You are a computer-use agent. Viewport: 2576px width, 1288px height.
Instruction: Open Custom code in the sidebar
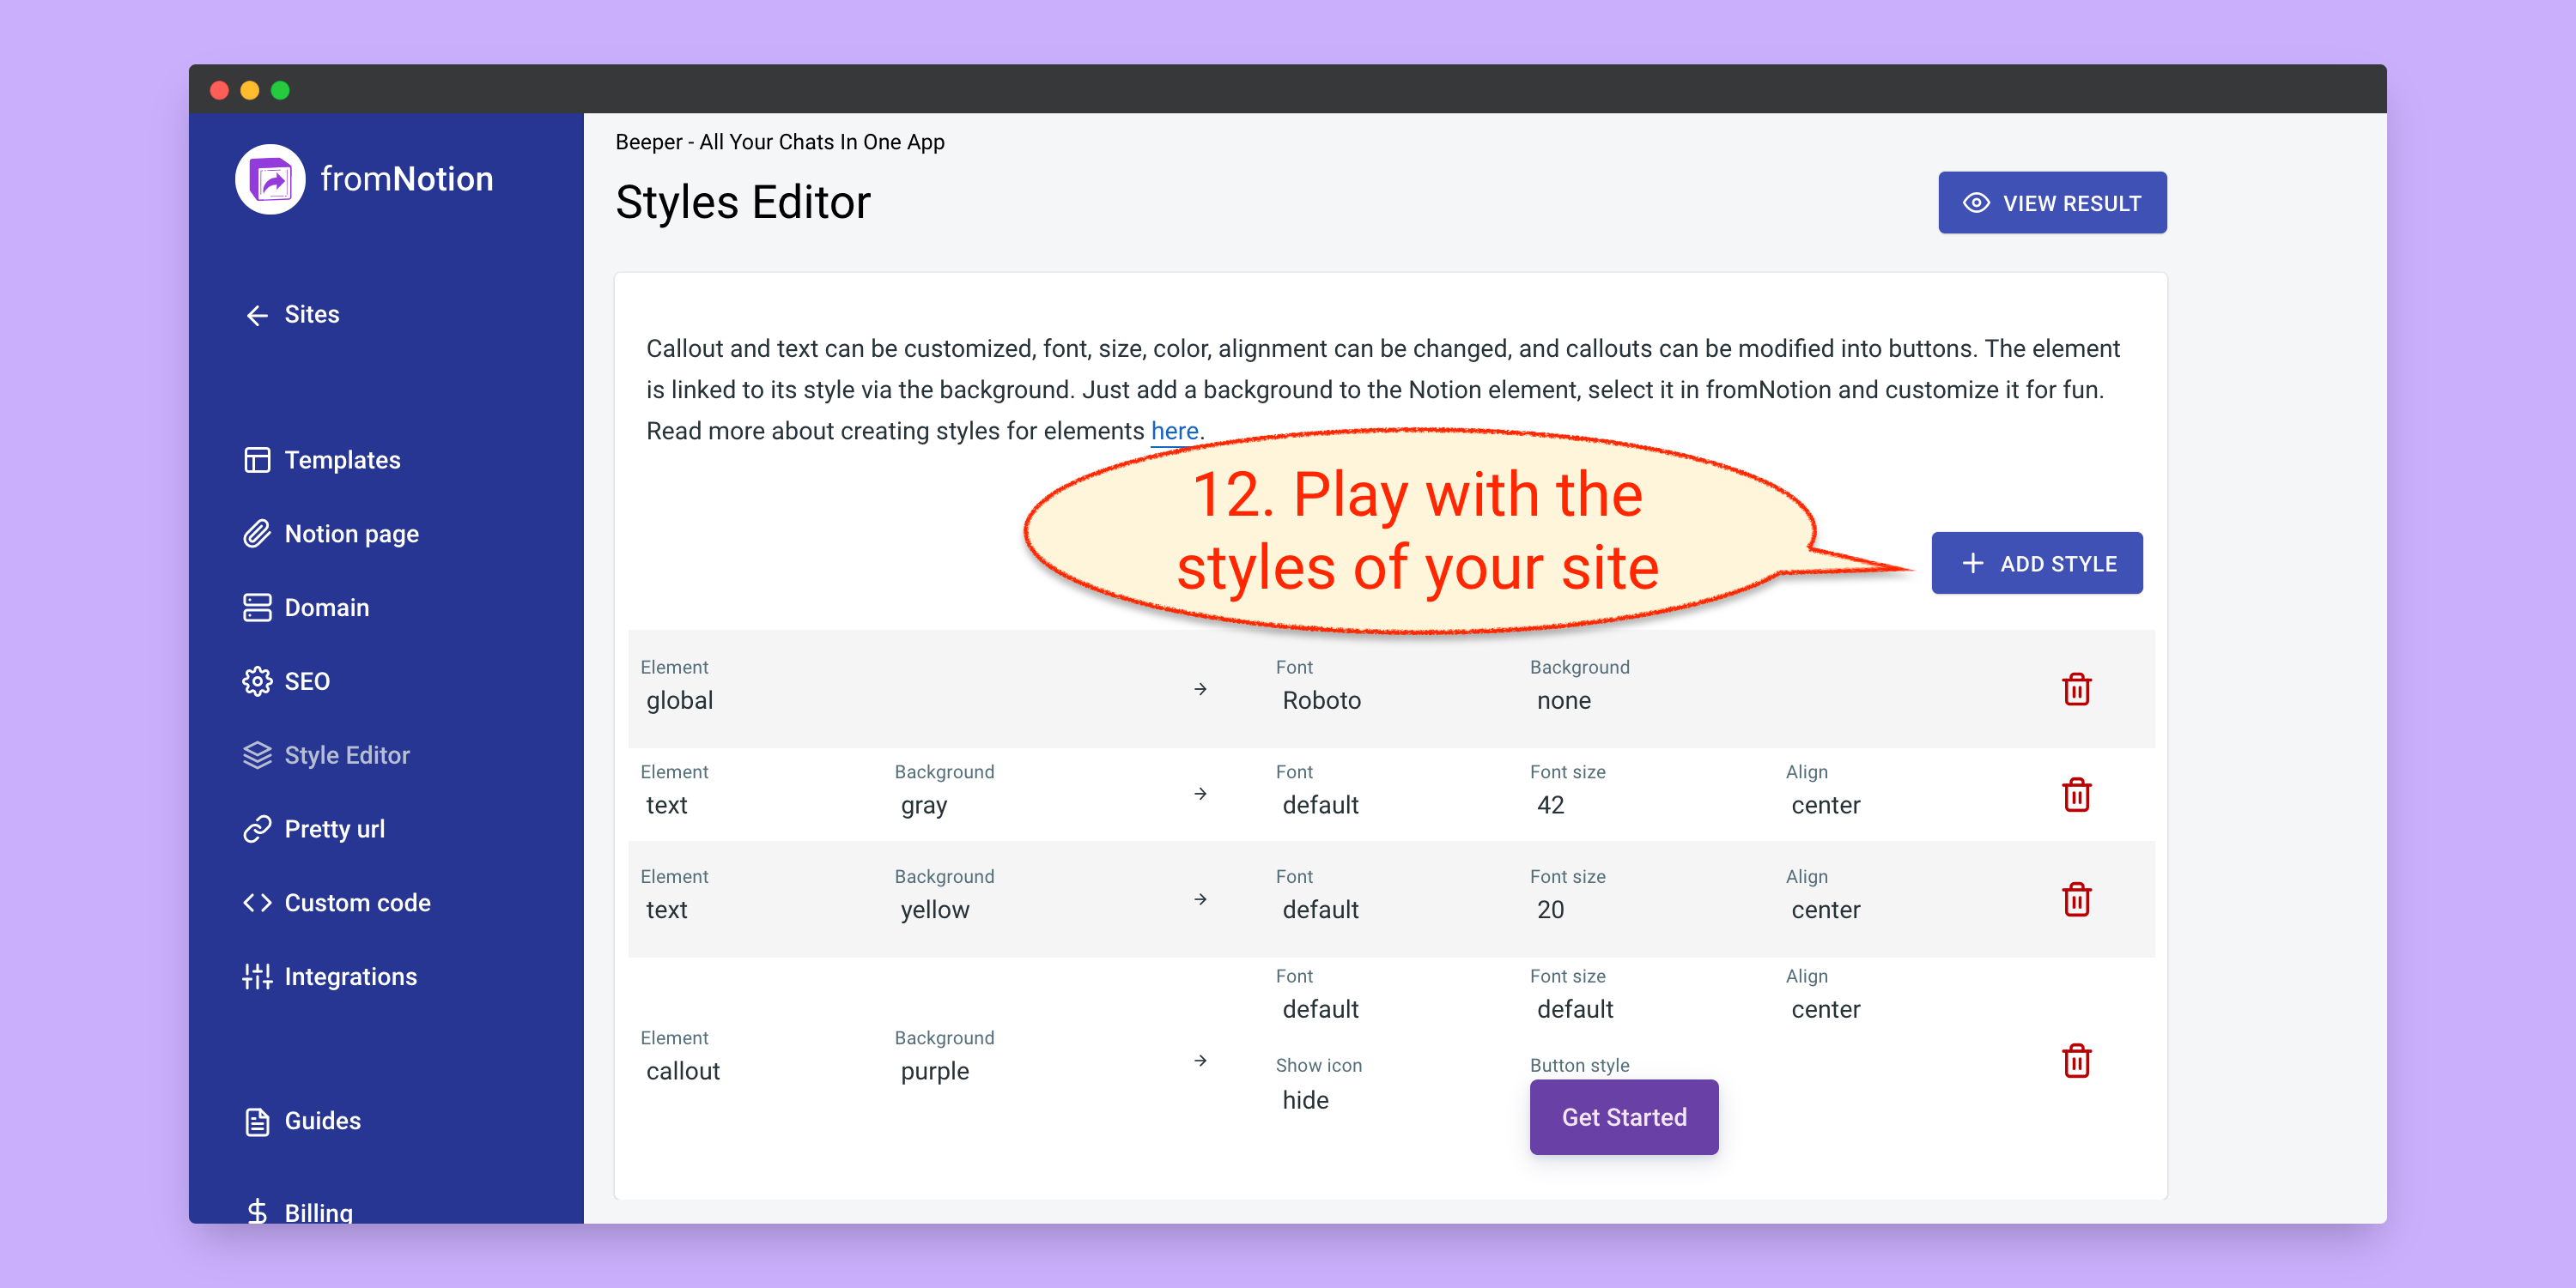357,904
